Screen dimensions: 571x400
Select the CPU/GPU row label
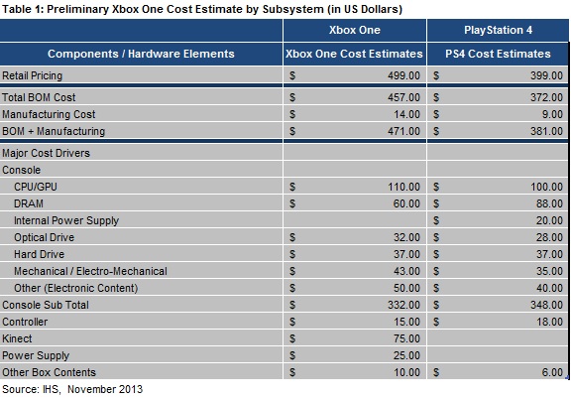coord(36,187)
